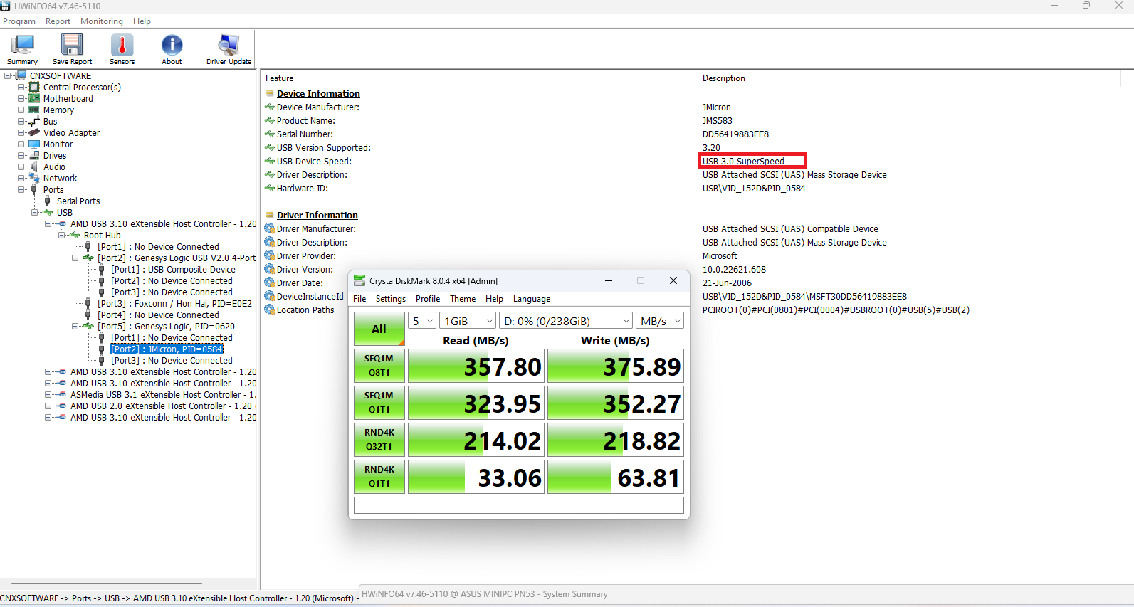Image resolution: width=1134 pixels, height=607 pixels.
Task: Click the About info icon
Action: (172, 49)
